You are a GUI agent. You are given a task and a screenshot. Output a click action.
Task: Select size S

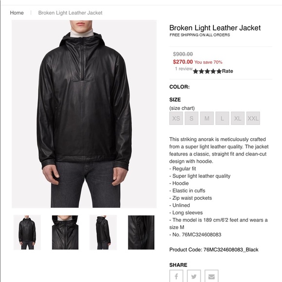192,118
